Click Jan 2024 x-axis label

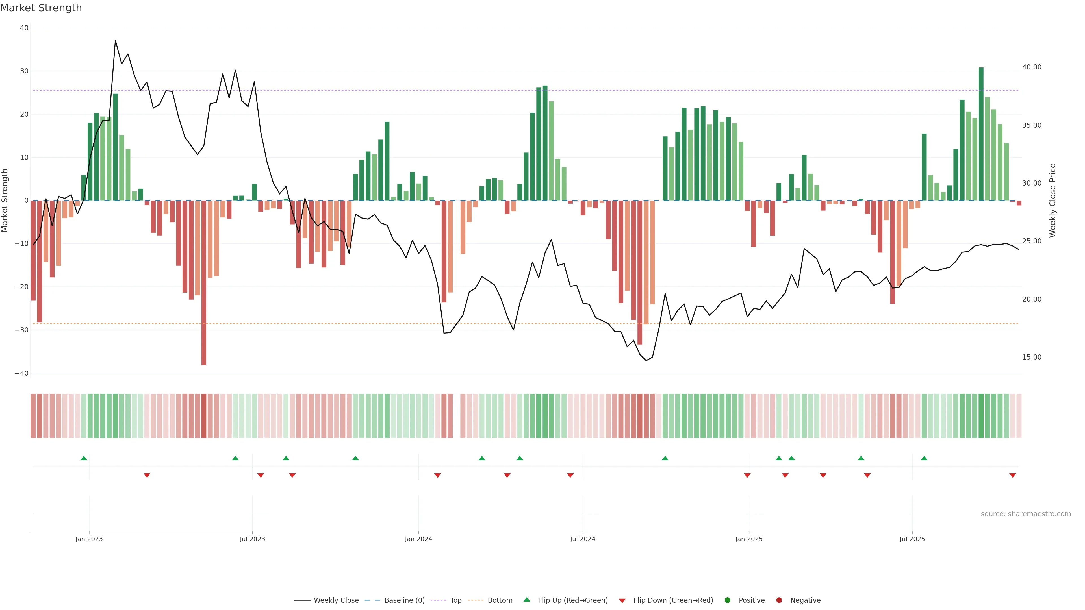click(418, 539)
